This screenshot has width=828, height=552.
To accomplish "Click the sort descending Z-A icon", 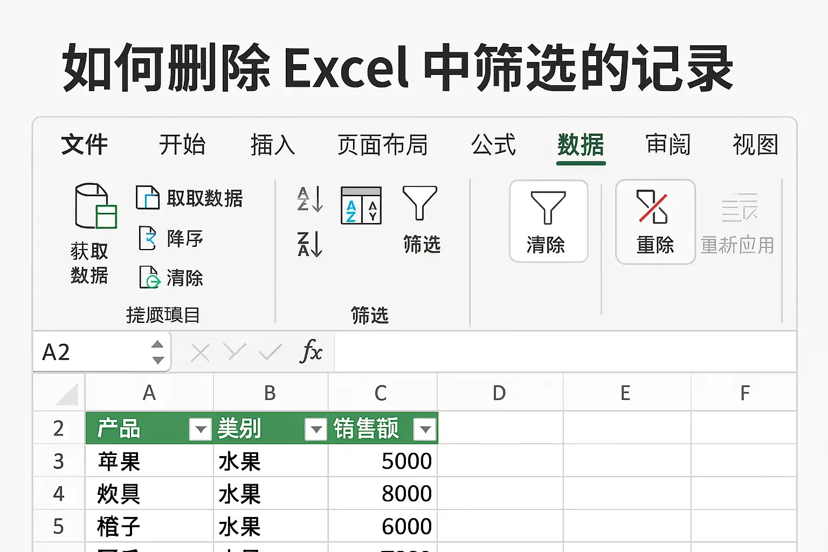I will click(310, 244).
